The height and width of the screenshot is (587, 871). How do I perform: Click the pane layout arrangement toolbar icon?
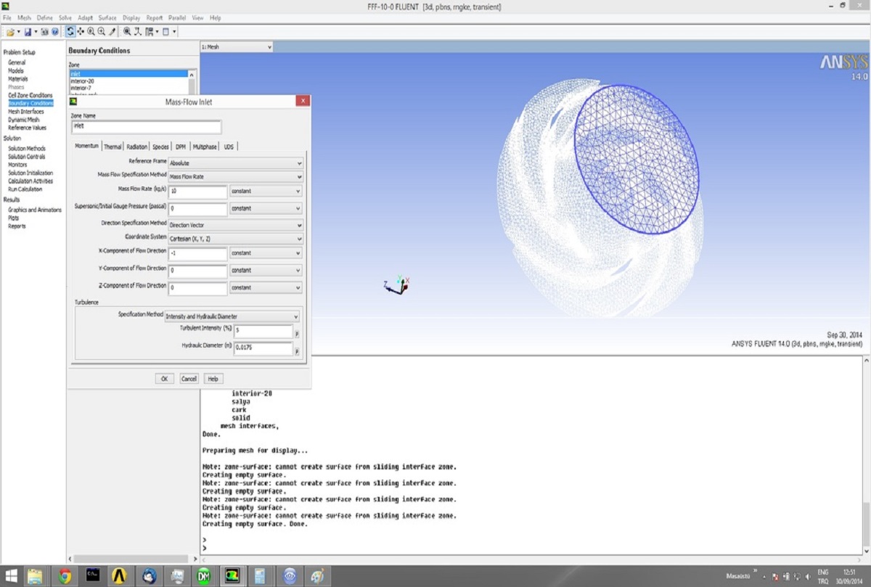150,32
